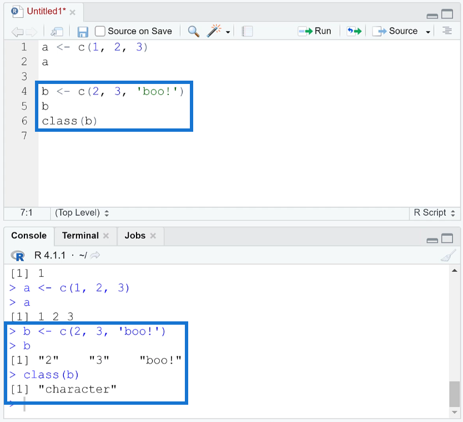Source the script with Source button
463x422 pixels.
pos(395,31)
